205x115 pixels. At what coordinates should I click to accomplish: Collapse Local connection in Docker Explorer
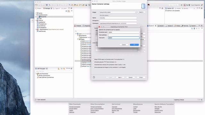click(x=76, y=34)
